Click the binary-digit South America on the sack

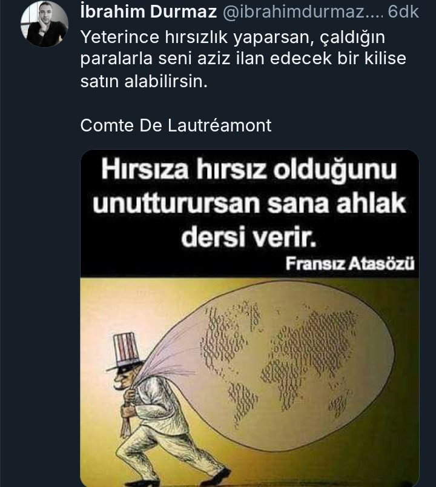tap(242, 404)
